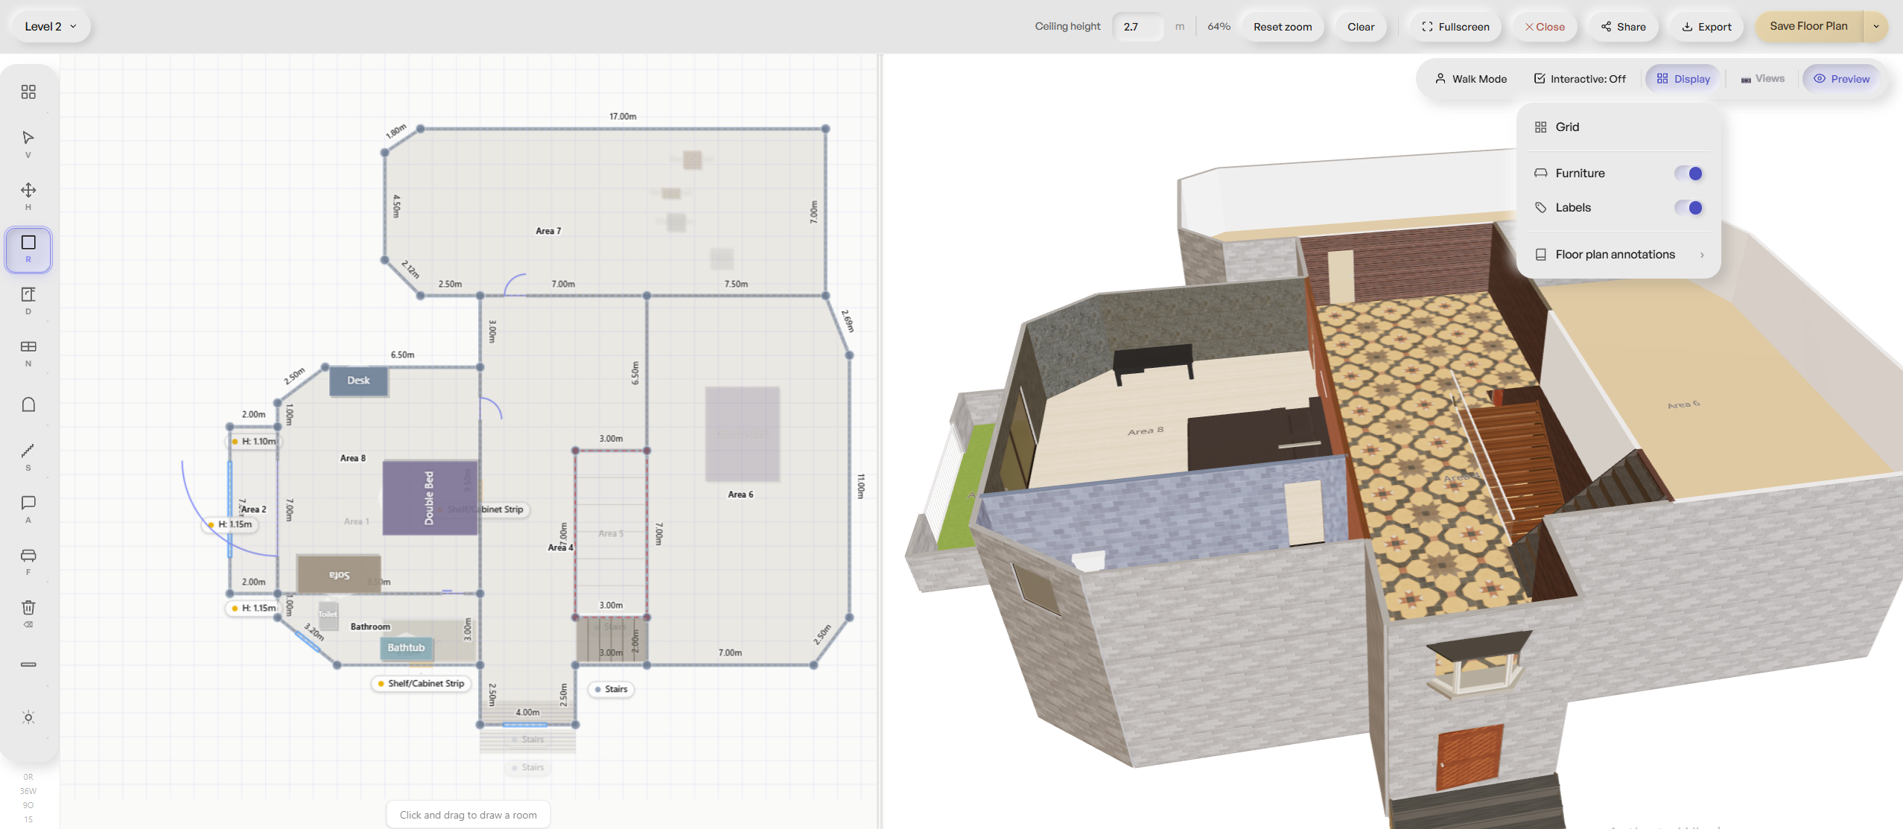This screenshot has width=1903, height=829.
Task: Open the grid menu icon in left toolbar
Action: pyautogui.click(x=28, y=92)
